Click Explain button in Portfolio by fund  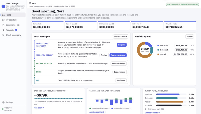point(190,37)
